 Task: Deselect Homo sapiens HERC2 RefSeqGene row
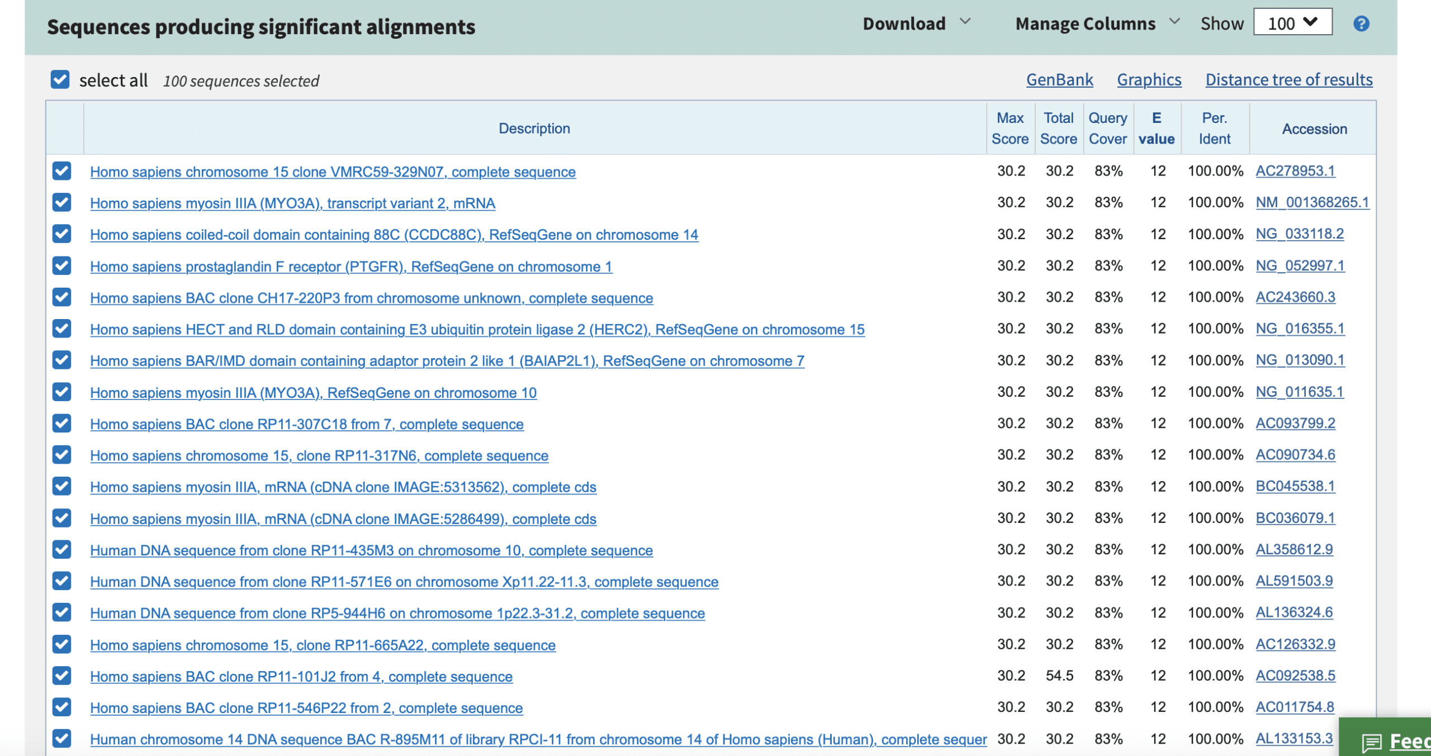(63, 329)
